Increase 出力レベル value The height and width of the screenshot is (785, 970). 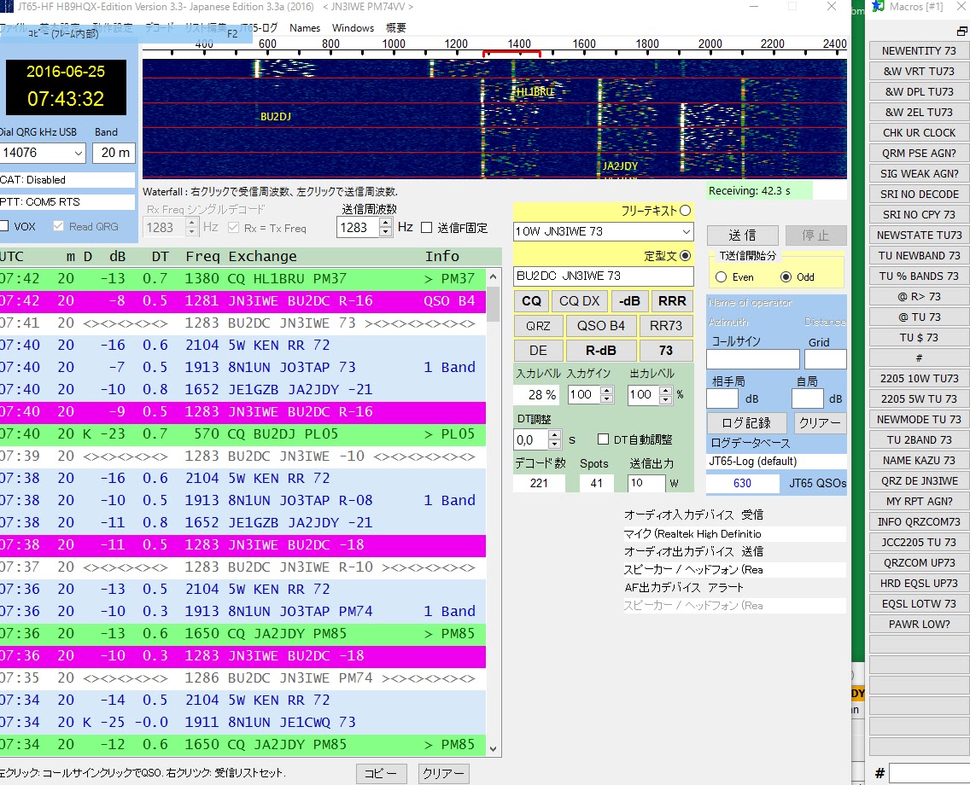point(666,390)
